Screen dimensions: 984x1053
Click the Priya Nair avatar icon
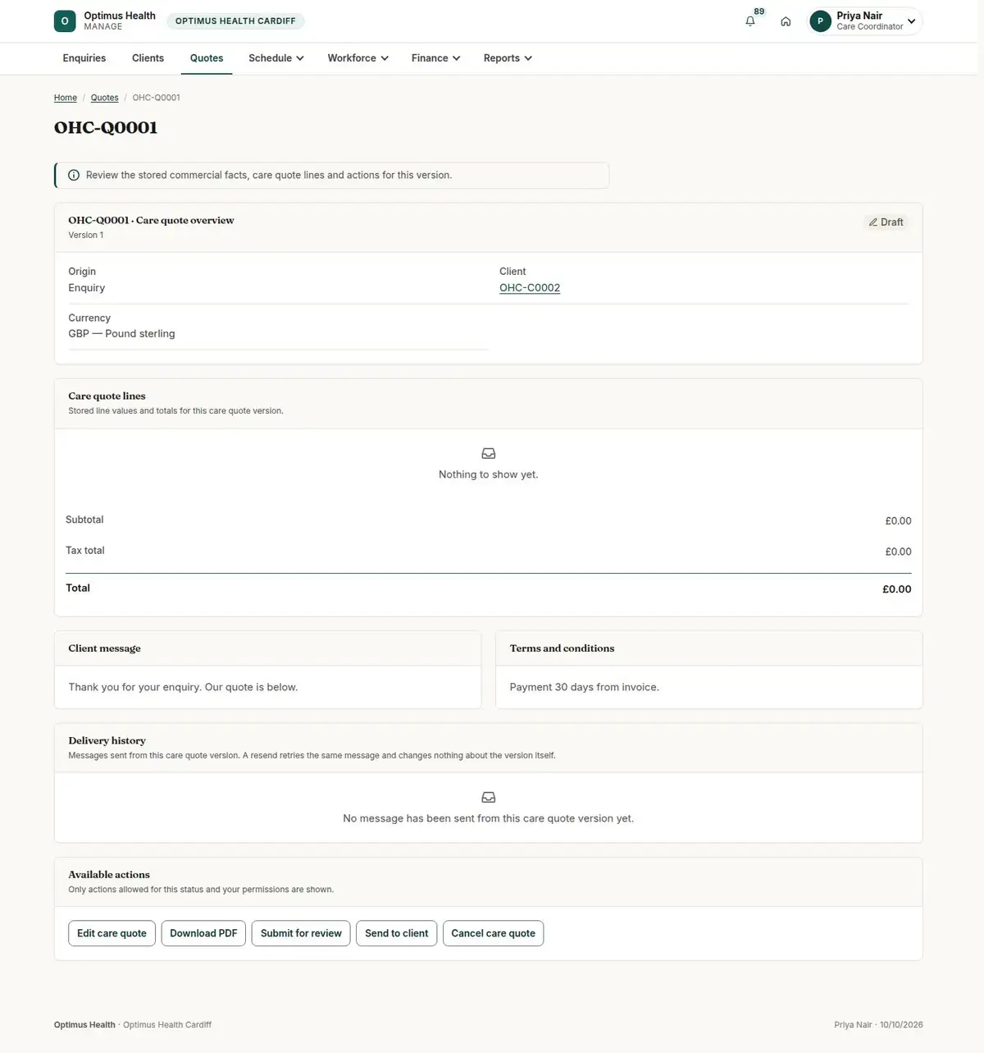coord(820,21)
